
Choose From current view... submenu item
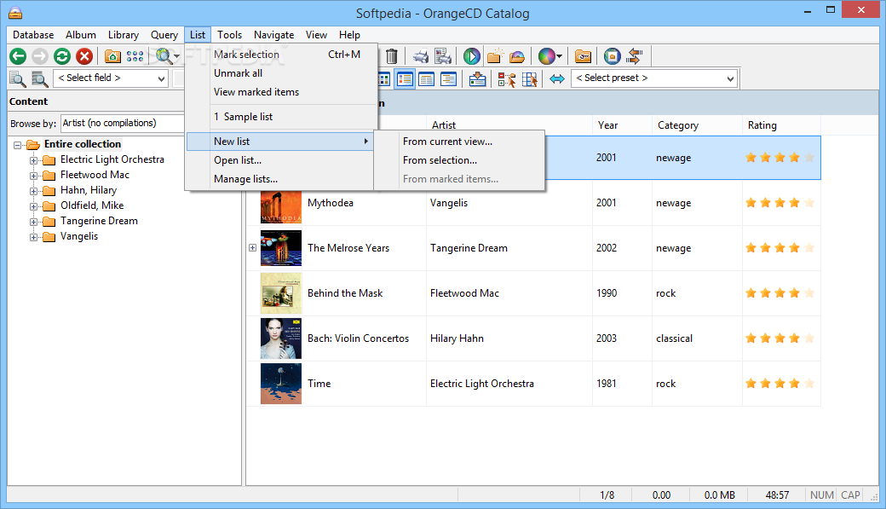(x=459, y=142)
